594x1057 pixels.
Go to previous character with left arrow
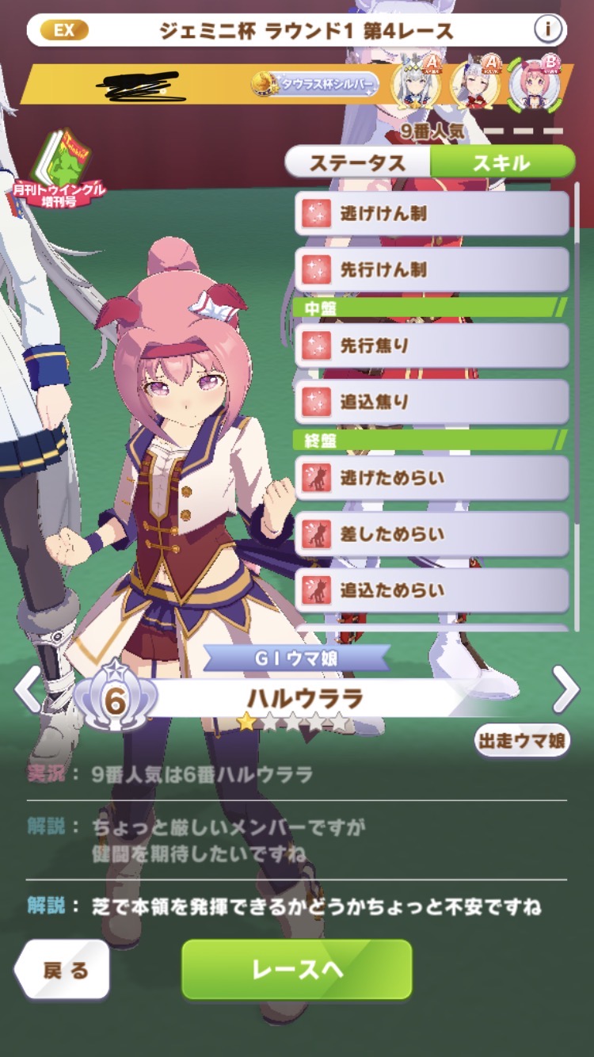click(27, 689)
